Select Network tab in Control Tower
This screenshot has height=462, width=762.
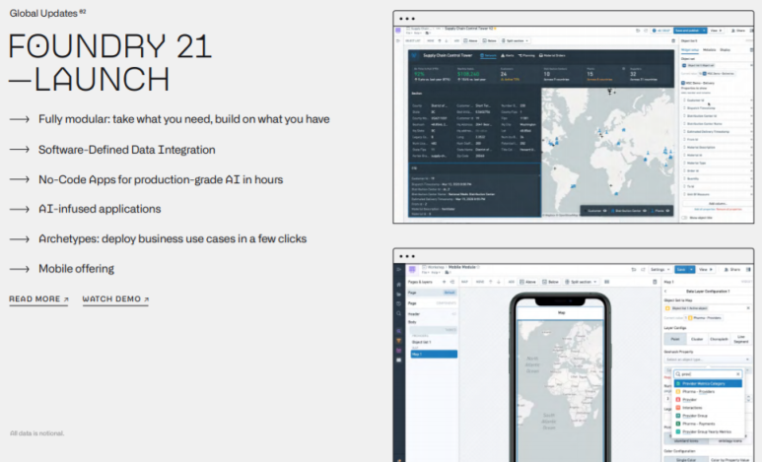pyautogui.click(x=488, y=56)
